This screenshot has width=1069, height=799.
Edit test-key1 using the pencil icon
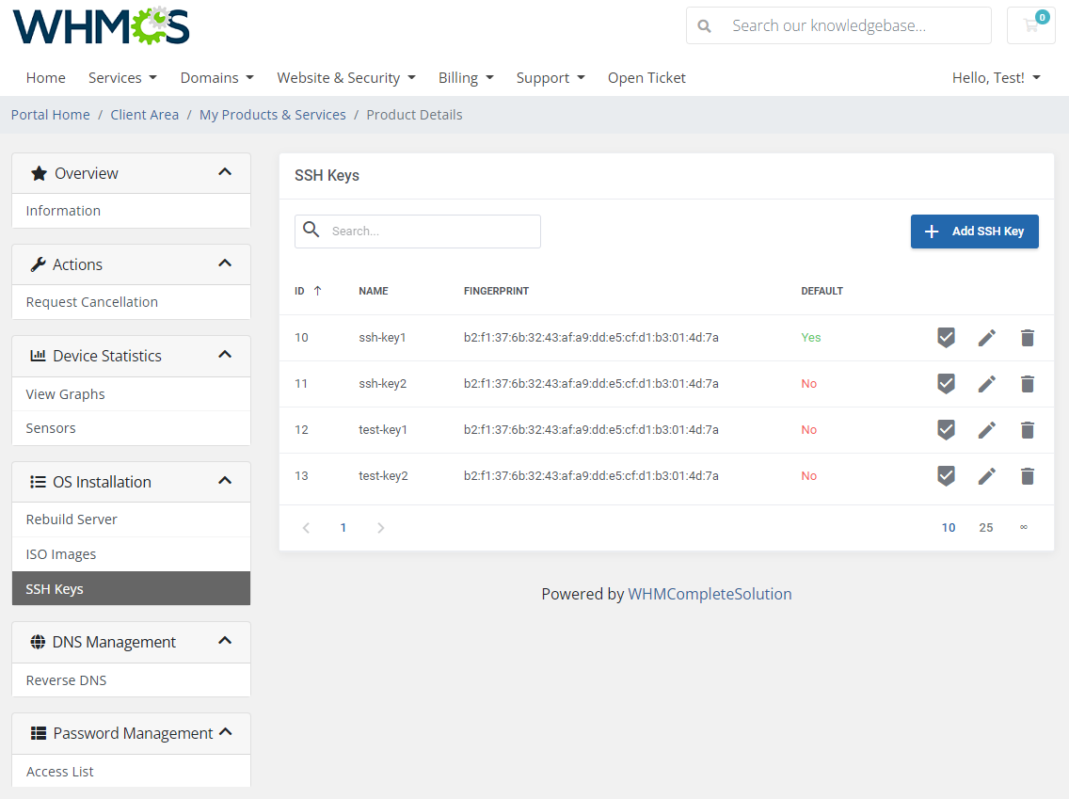click(986, 430)
